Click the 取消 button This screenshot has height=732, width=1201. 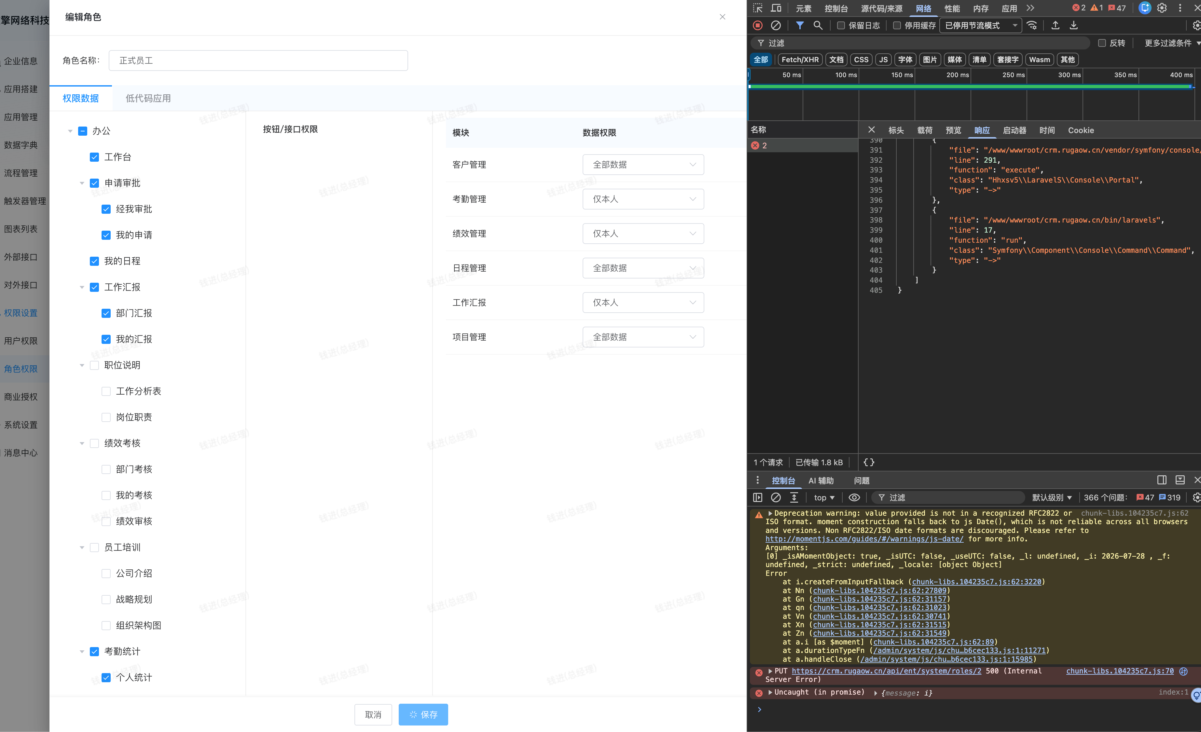tap(373, 714)
